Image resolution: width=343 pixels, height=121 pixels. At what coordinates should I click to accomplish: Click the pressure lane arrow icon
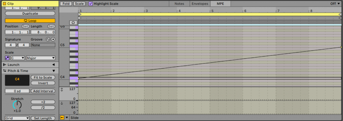tap(62, 103)
